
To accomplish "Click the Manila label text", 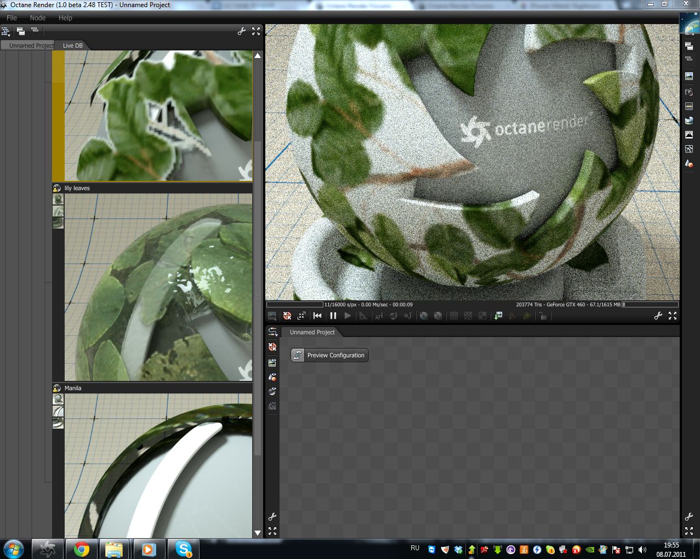I will pos(73,388).
